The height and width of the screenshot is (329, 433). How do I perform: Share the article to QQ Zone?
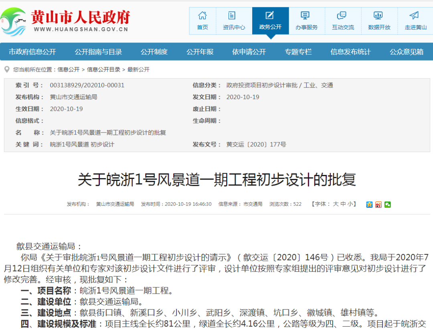pyautogui.click(x=369, y=205)
